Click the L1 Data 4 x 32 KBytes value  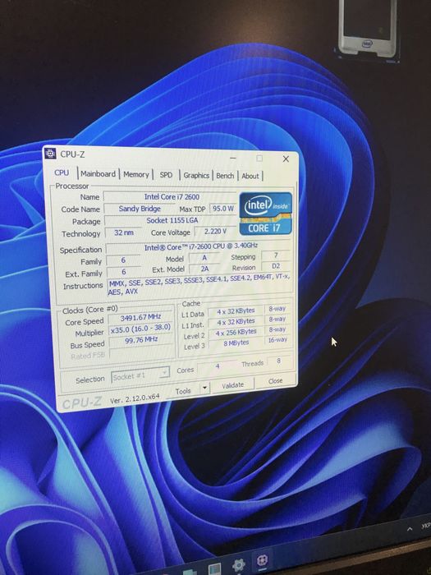[236, 311]
